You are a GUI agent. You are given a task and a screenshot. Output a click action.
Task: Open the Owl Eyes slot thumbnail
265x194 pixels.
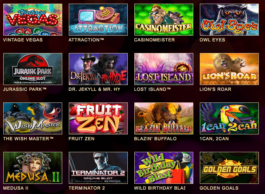pyautogui.click(x=229, y=20)
